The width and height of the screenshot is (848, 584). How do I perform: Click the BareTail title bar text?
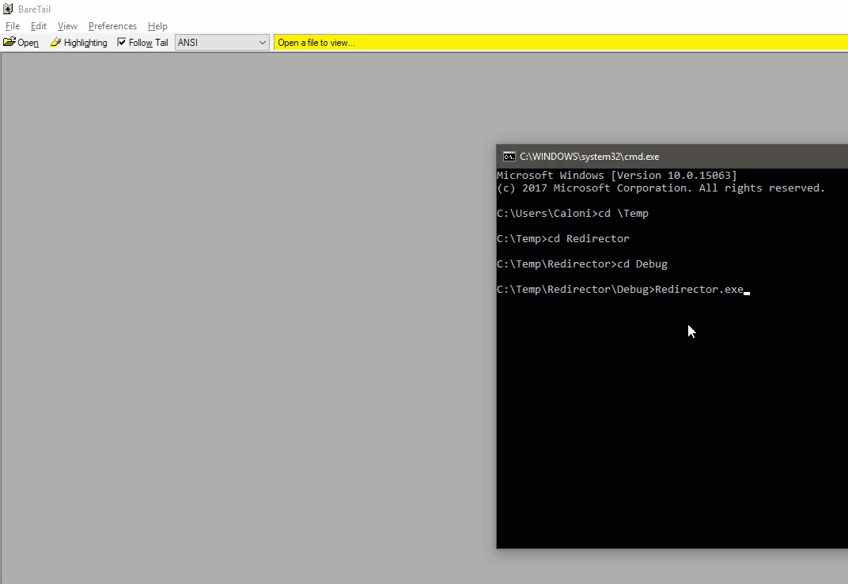click(34, 9)
